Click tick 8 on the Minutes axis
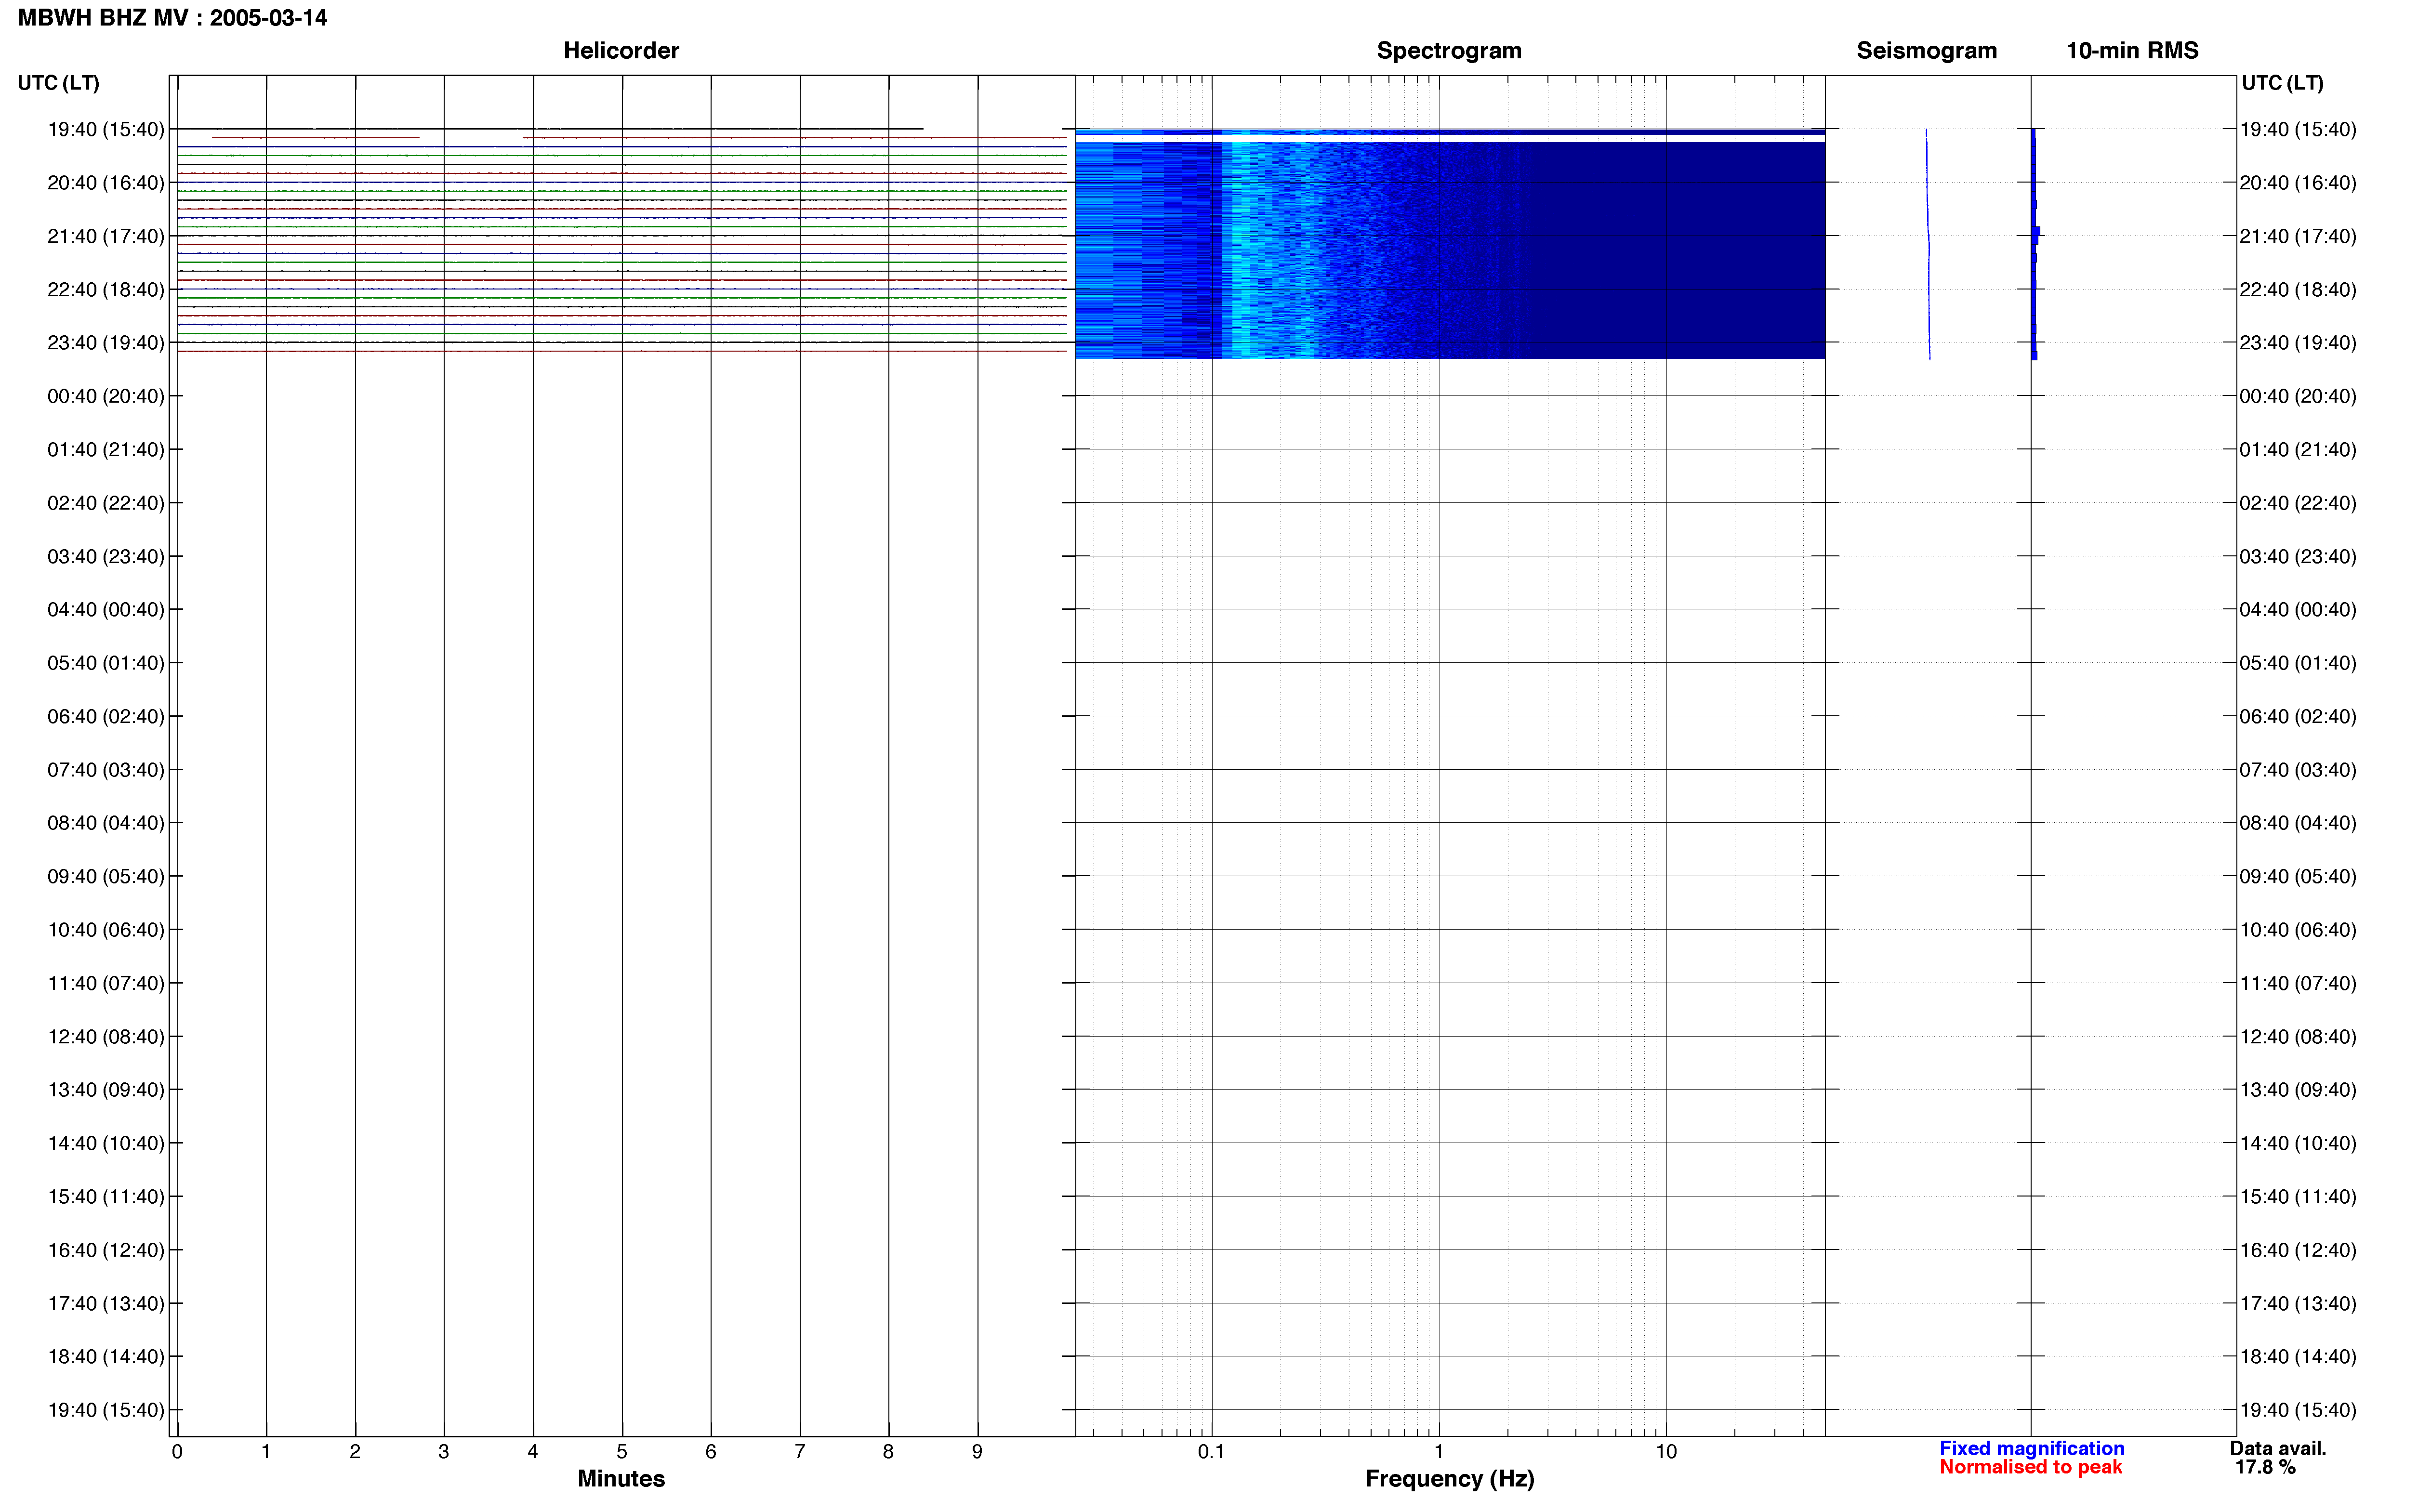 888,1451
